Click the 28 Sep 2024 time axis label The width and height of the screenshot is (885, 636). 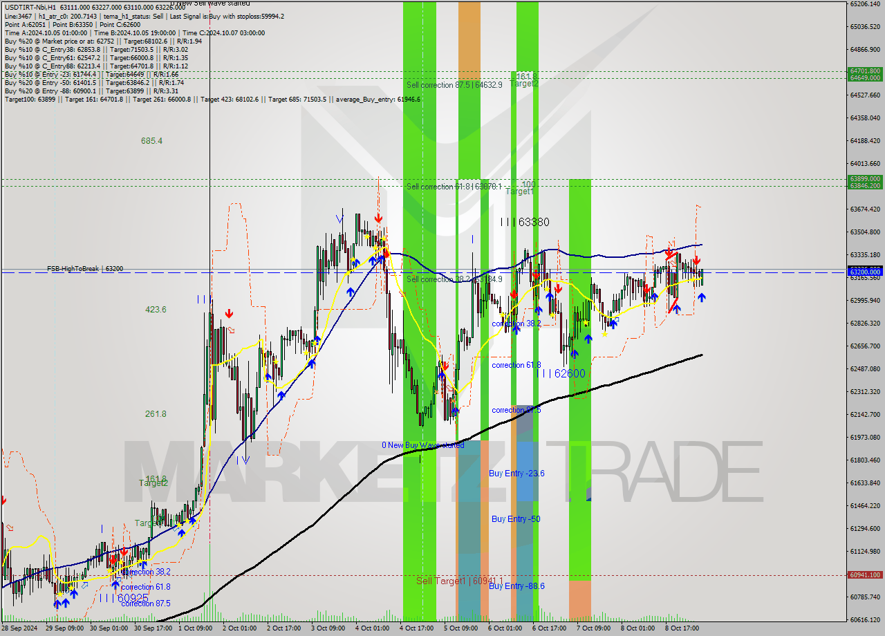click(20, 628)
